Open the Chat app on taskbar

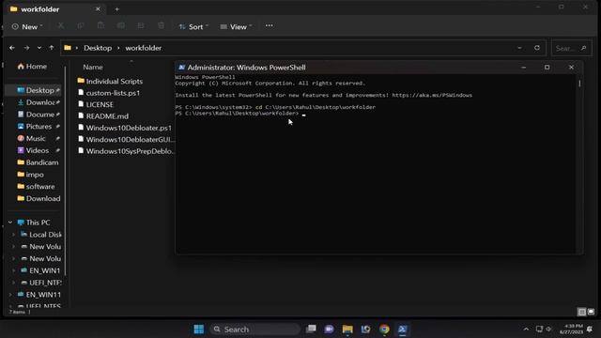click(x=329, y=330)
